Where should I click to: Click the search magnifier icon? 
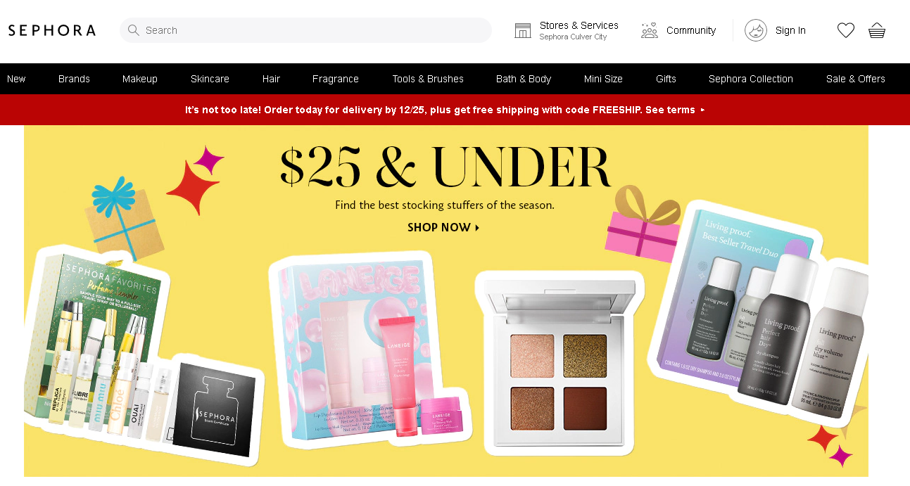coord(133,30)
